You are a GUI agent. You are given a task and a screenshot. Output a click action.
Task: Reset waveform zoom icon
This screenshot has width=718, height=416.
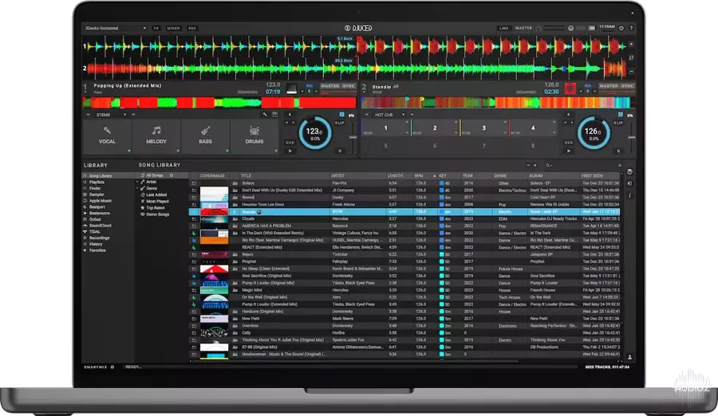click(631, 57)
